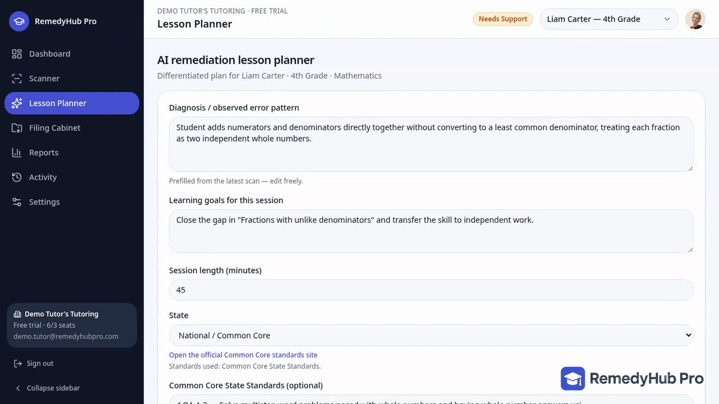Open the Dashboard page
This screenshot has width=719, height=404.
pyautogui.click(x=50, y=54)
